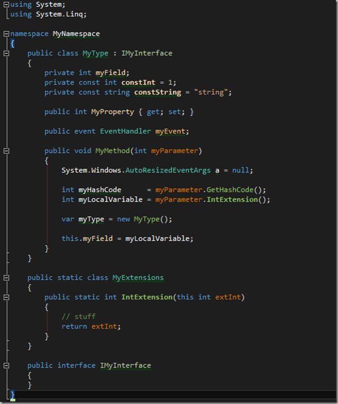Click 'myField' in the private int declaration
This screenshot has height=404, width=338.
(110, 73)
